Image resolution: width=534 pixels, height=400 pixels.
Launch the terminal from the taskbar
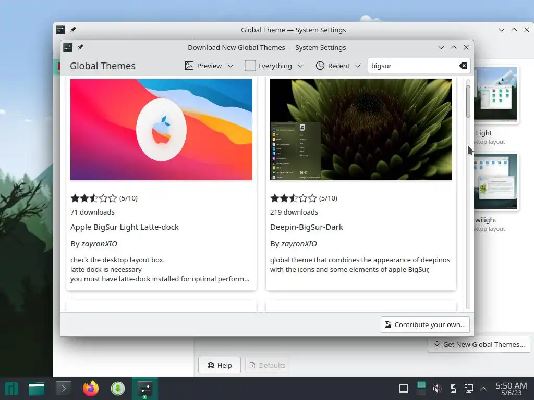tap(63, 389)
